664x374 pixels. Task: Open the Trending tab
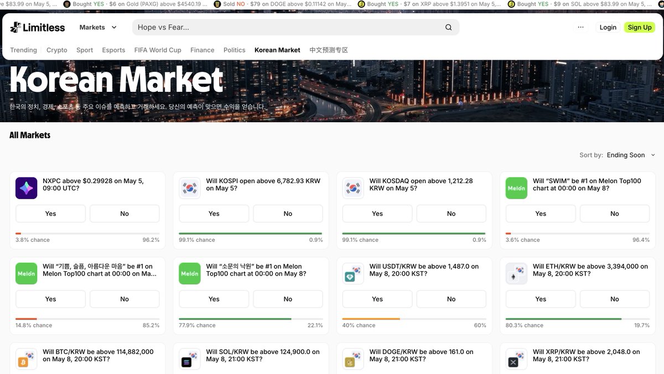click(24, 50)
